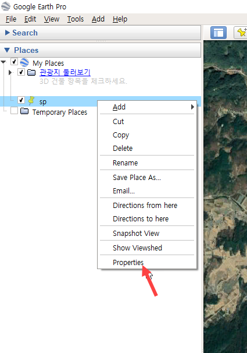
Task: Click the Temporary Places folder icon
Action: point(24,111)
